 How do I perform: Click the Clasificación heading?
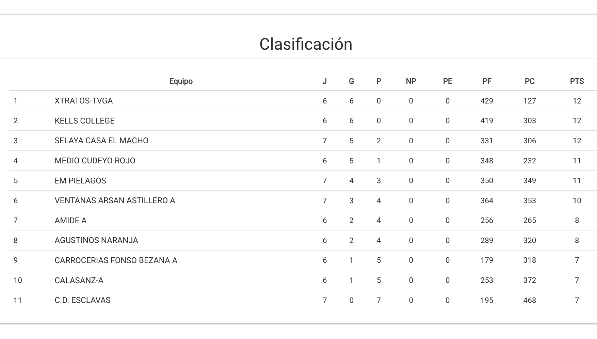click(x=306, y=44)
